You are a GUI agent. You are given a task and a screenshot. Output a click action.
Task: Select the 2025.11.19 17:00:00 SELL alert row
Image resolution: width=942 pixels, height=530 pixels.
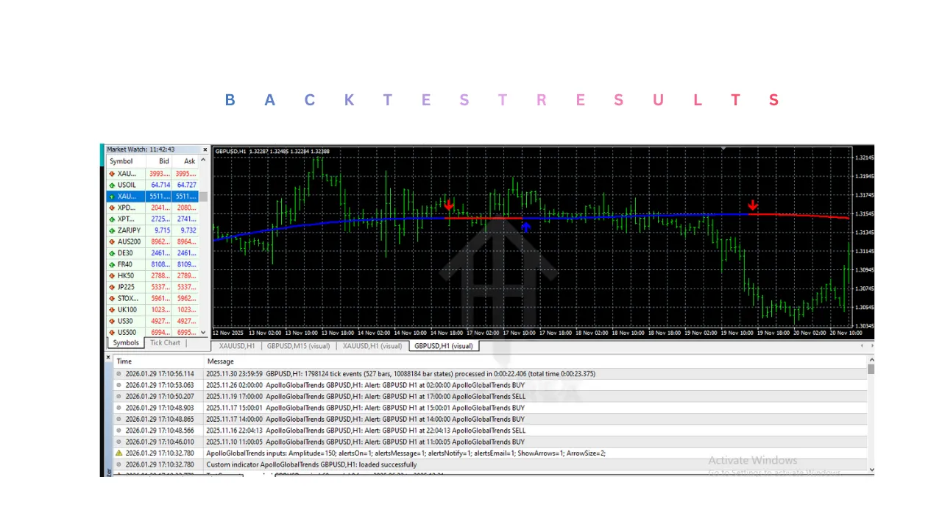click(x=490, y=396)
